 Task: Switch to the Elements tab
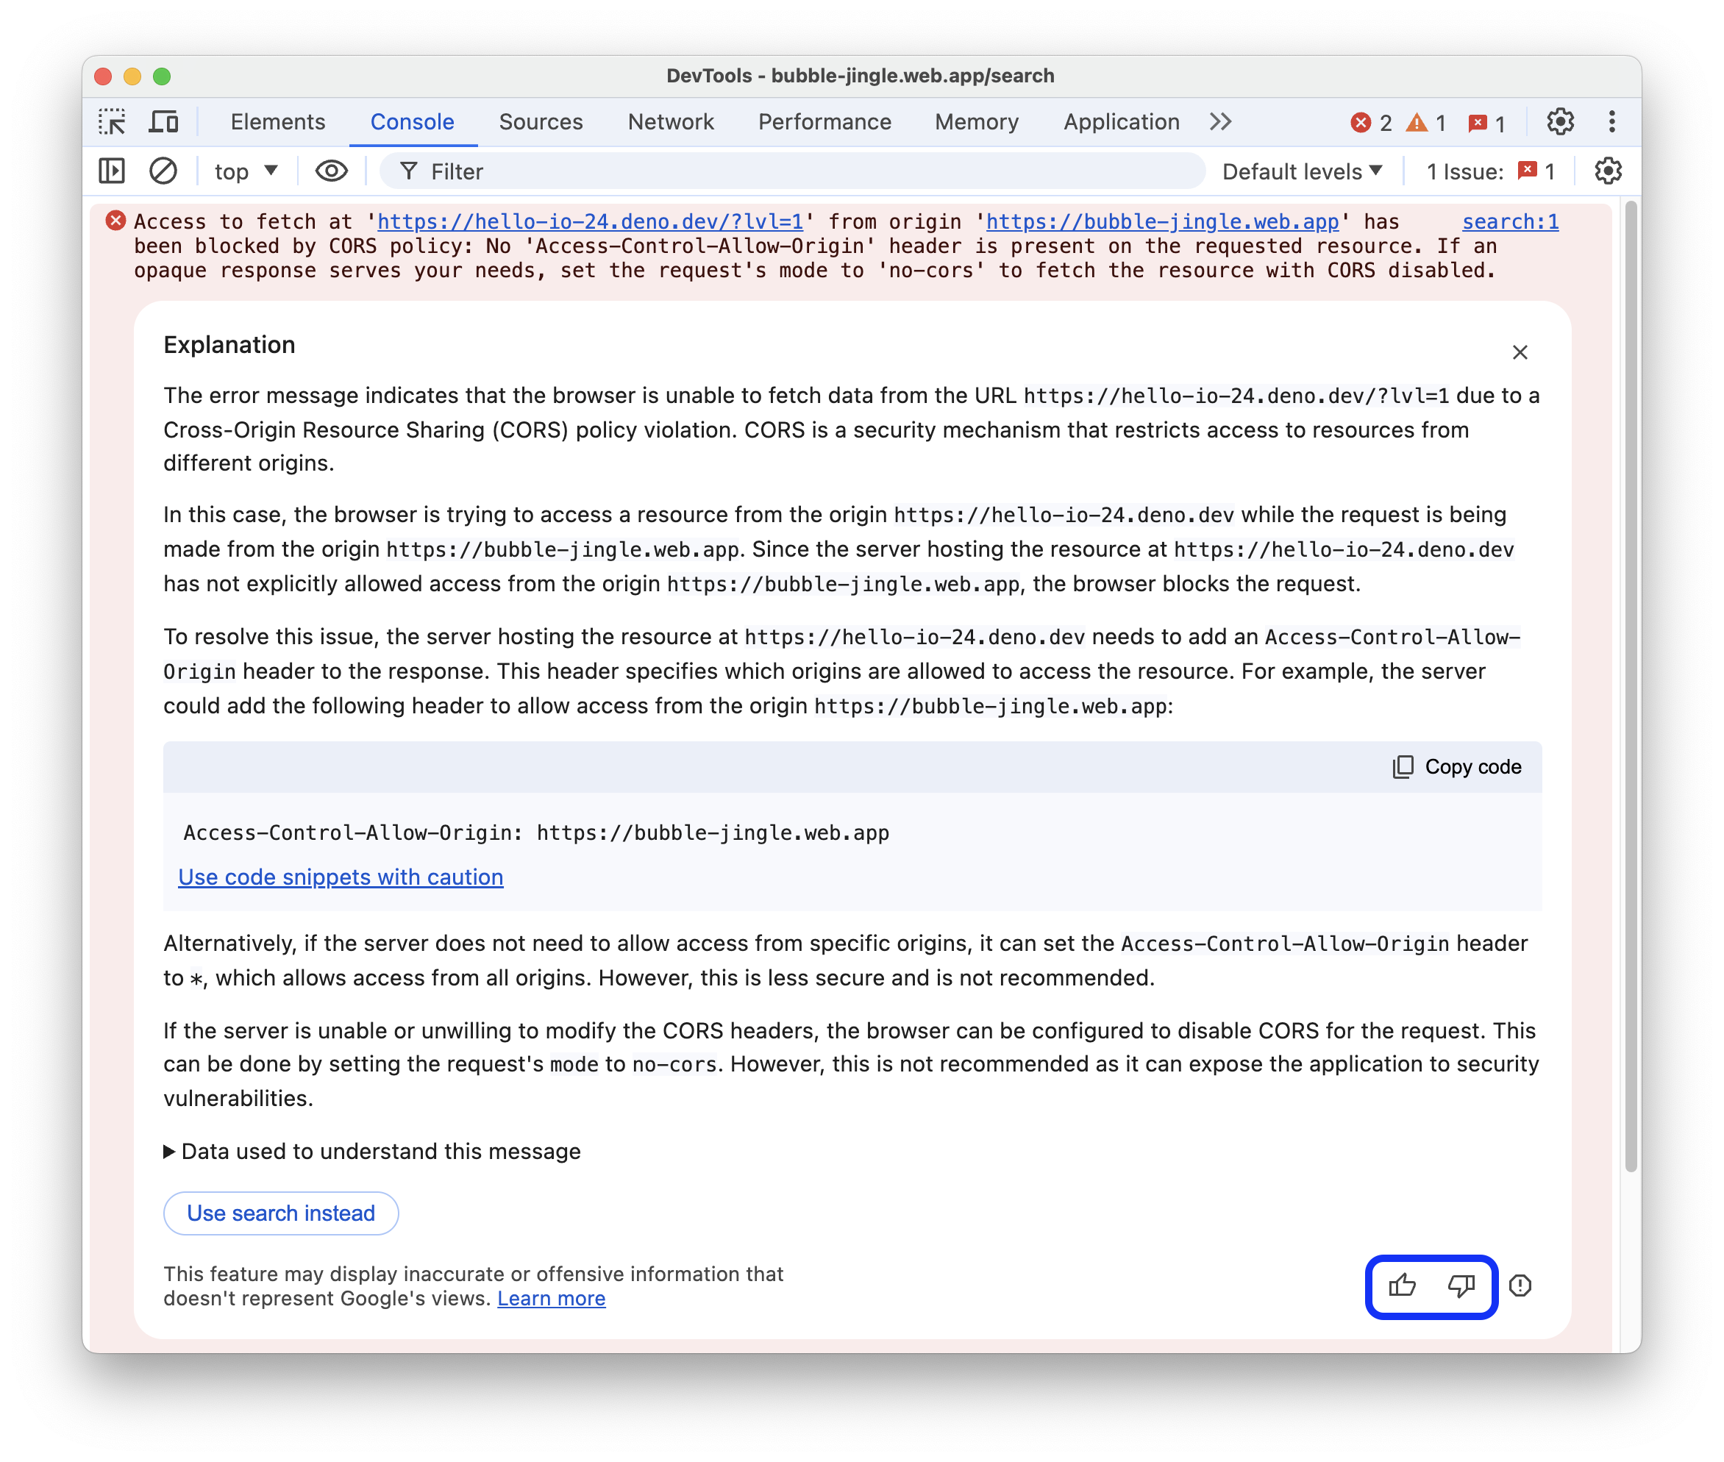[277, 122]
